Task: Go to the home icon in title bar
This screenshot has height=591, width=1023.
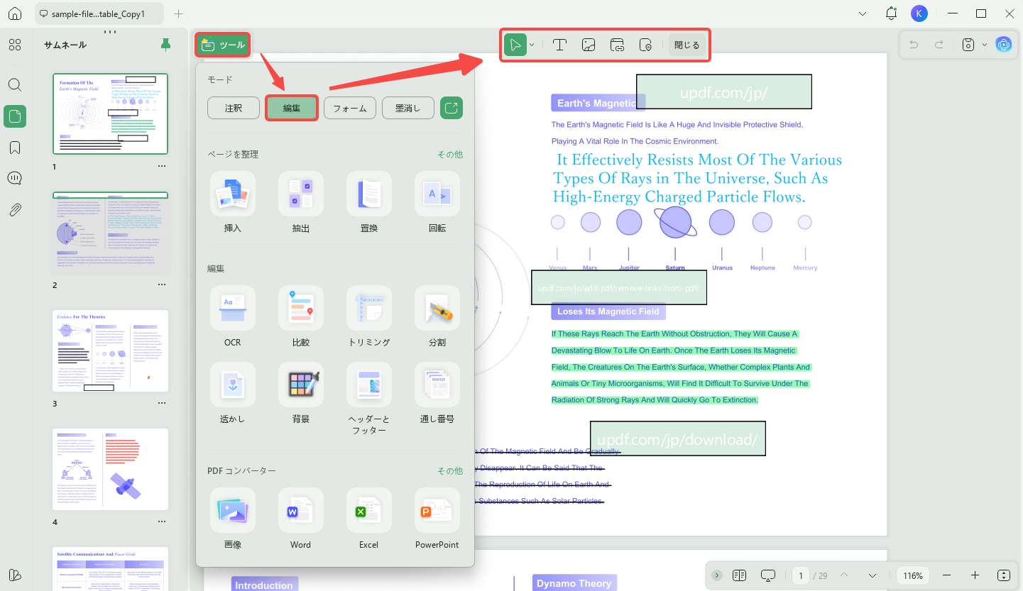Action: click(x=15, y=14)
